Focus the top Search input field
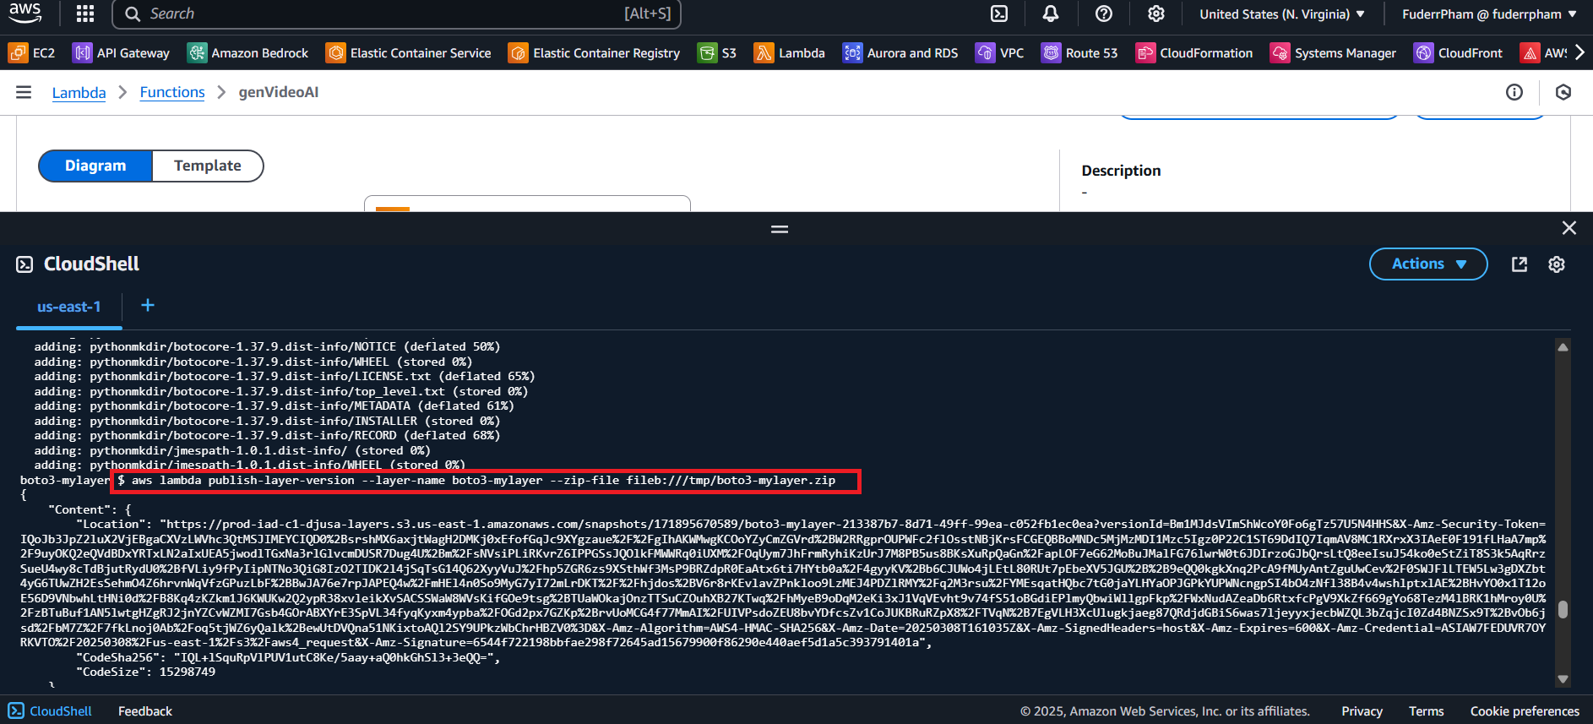 pyautogui.click(x=397, y=14)
